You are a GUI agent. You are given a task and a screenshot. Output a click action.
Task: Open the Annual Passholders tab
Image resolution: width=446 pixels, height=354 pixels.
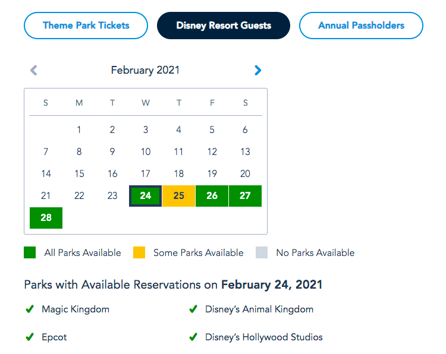(361, 26)
